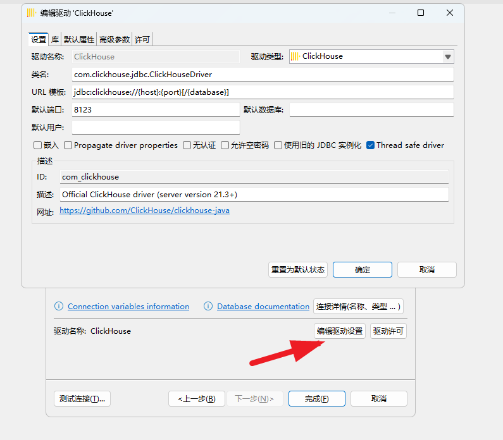Open the Database documentation link
Screen dimensions: 503x440
point(263,307)
